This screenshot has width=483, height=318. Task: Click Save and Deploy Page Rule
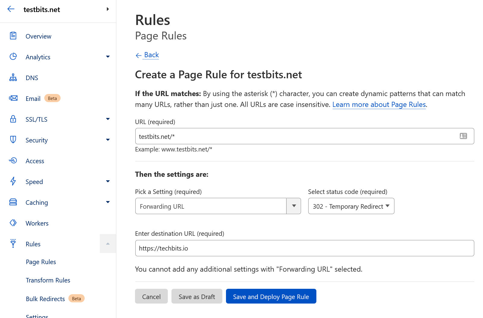271,296
